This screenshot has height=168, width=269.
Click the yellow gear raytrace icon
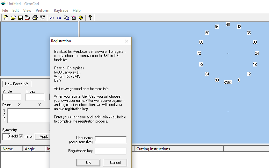coord(81,17)
